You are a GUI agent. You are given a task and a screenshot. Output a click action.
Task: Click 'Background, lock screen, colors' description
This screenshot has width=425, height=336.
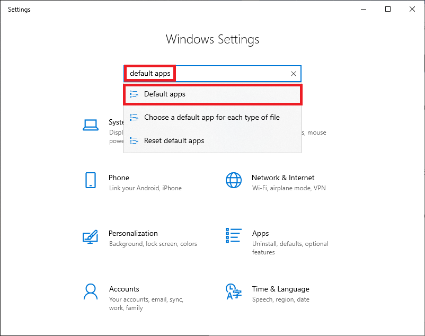coord(153,244)
